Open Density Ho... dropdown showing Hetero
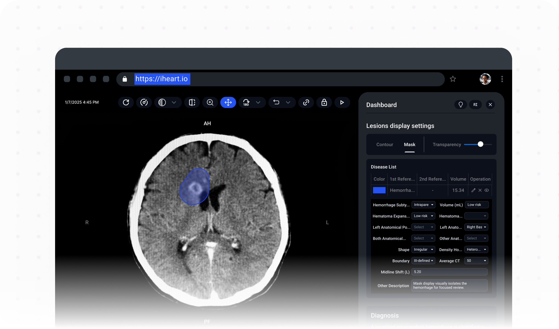559x329 pixels. [476, 249]
